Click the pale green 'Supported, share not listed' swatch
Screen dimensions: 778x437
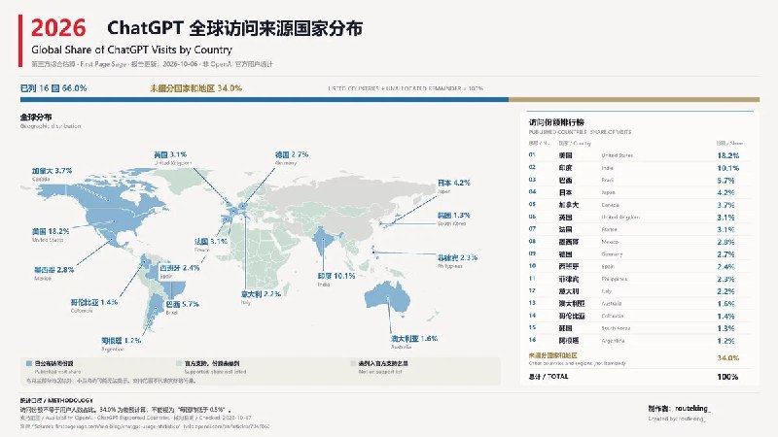pyautogui.click(x=179, y=363)
